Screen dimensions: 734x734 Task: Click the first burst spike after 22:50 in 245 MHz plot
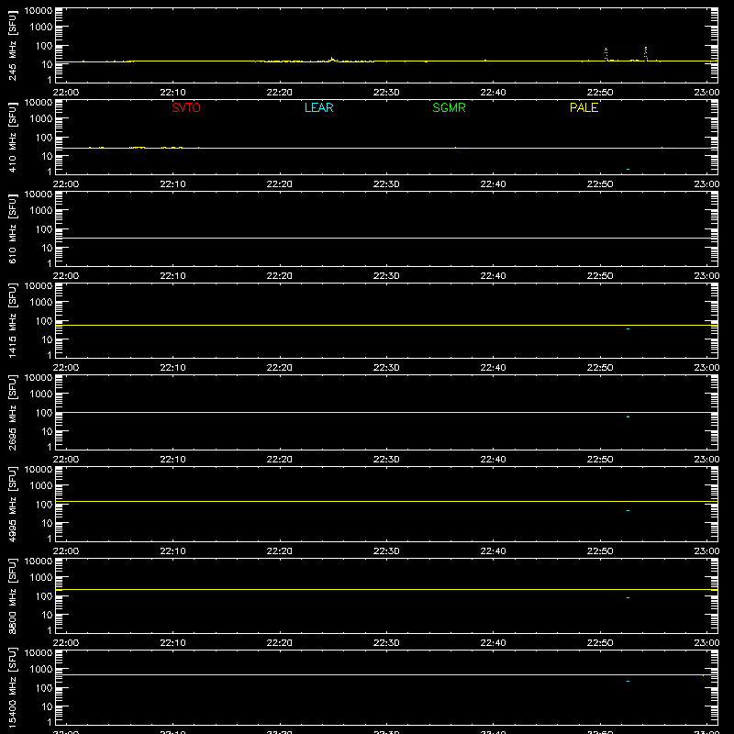point(606,54)
